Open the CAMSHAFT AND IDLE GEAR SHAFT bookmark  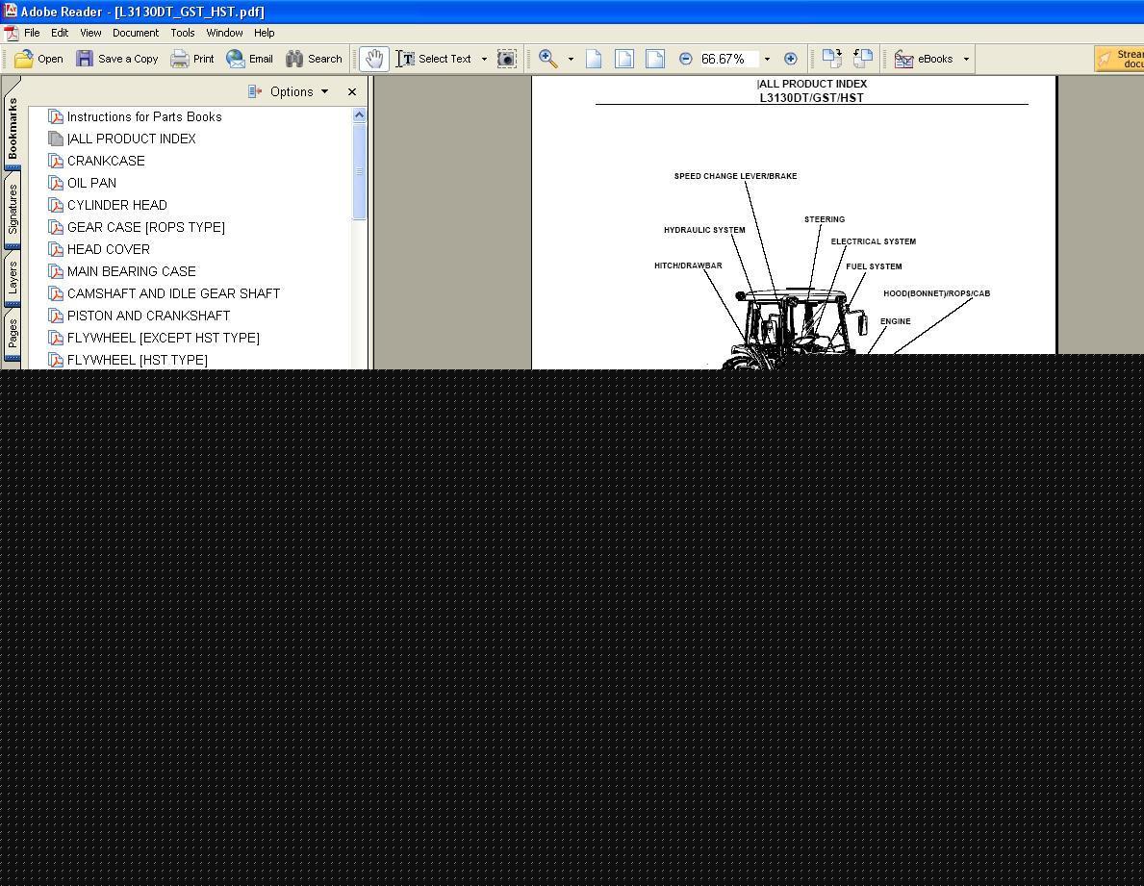coord(173,293)
